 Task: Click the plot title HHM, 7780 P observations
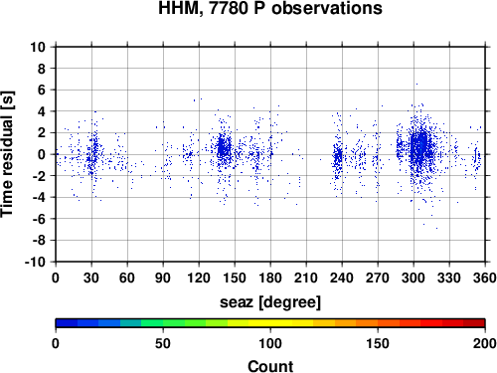pos(270,8)
